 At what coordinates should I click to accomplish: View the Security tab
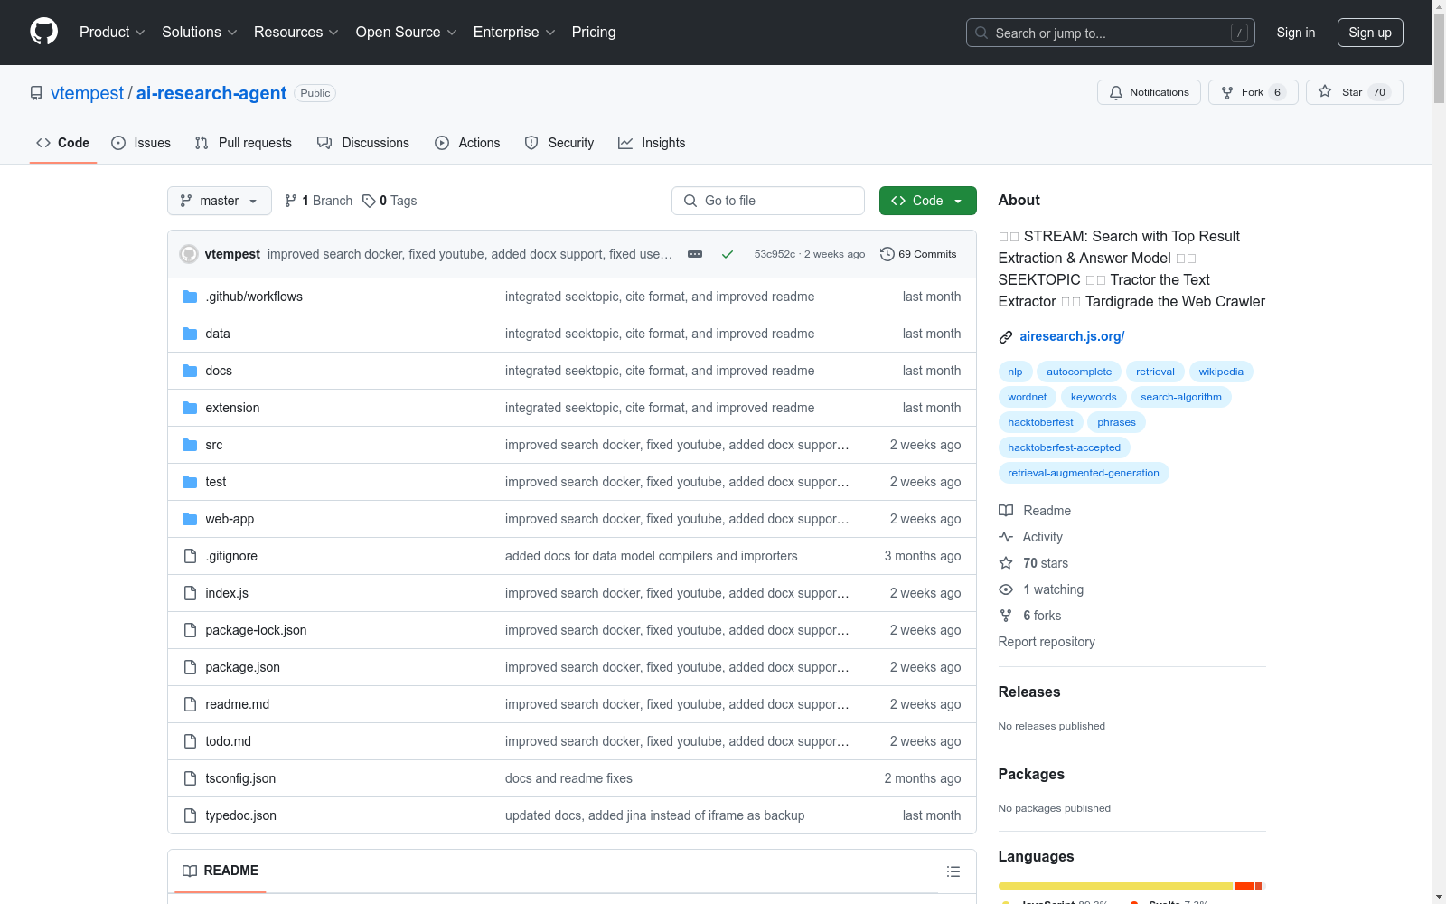point(559,143)
